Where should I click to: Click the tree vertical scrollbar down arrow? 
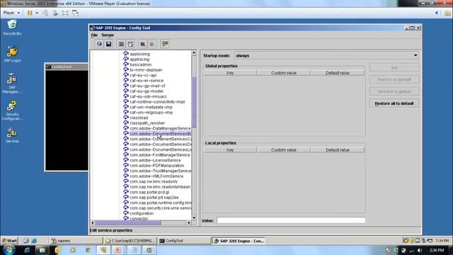point(194,217)
